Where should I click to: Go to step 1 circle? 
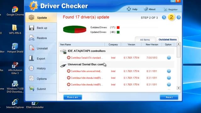tap(164, 17)
